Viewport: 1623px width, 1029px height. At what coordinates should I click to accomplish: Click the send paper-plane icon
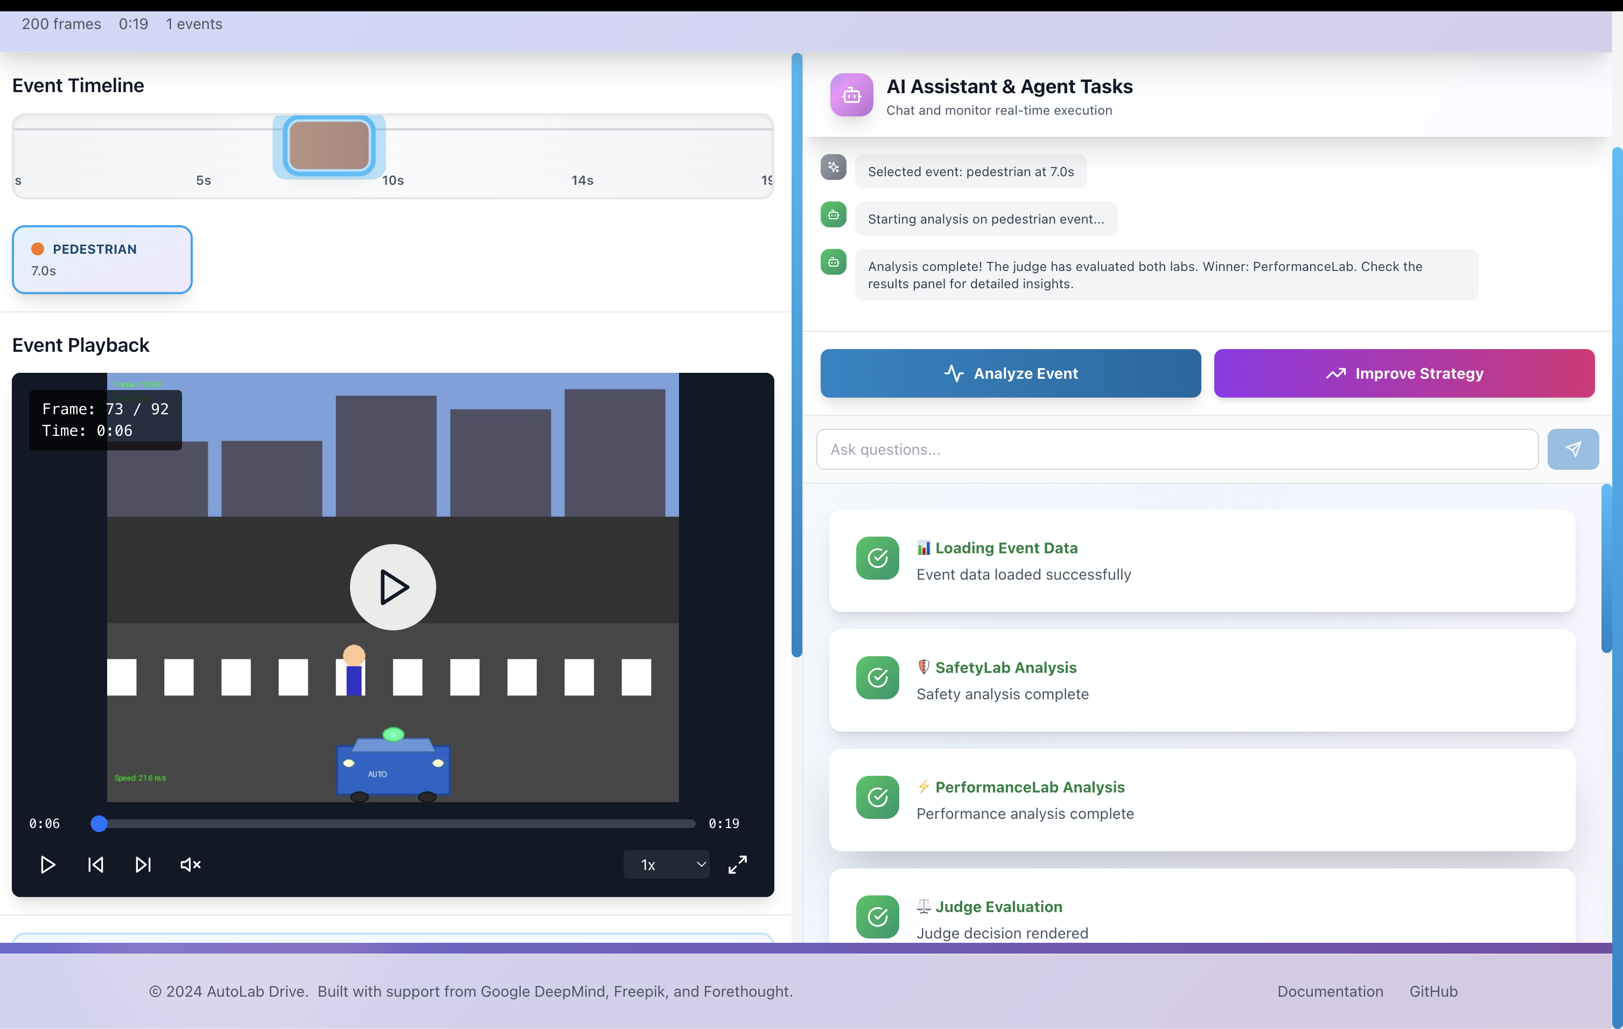click(1572, 449)
